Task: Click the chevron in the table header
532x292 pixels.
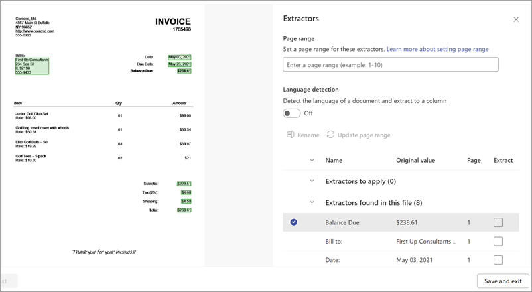Action: click(312, 160)
